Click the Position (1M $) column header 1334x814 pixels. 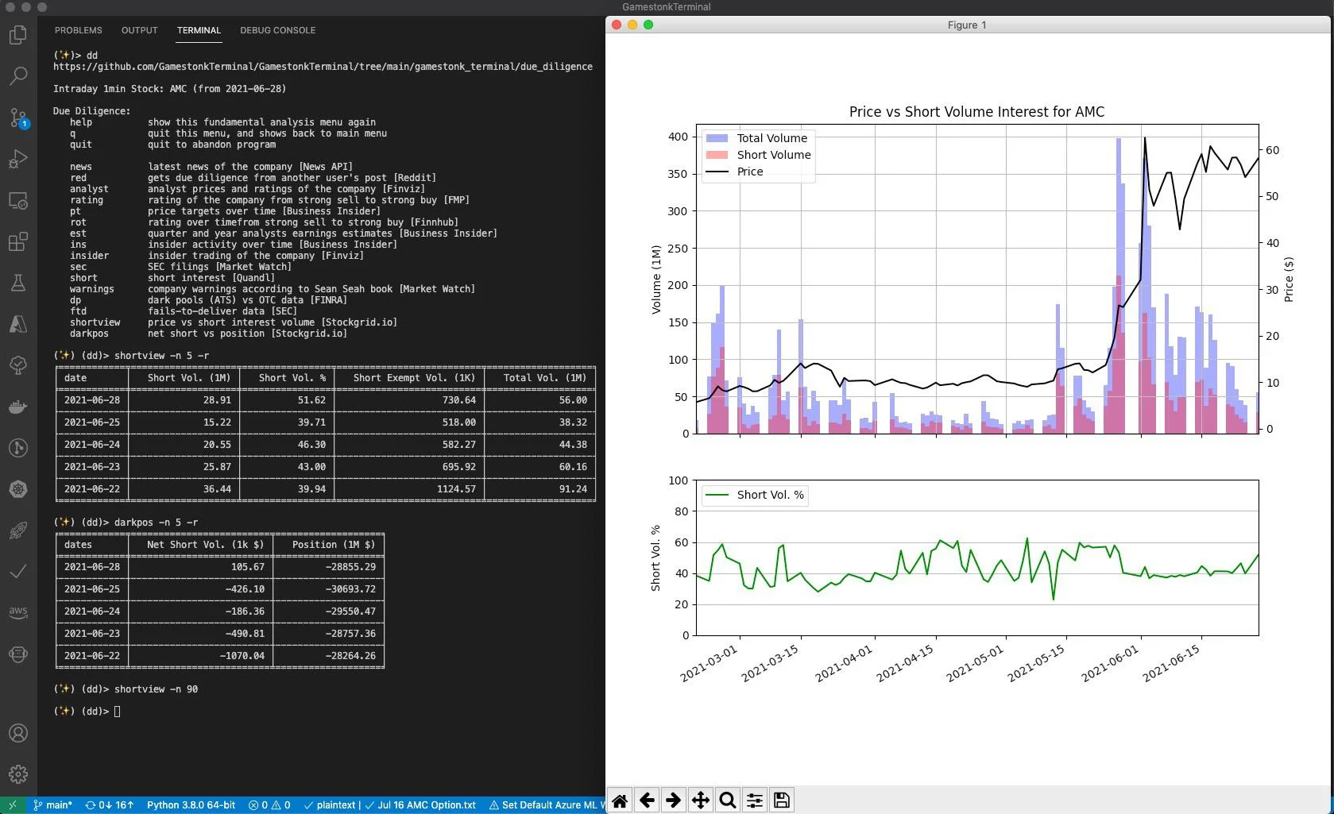click(x=333, y=545)
